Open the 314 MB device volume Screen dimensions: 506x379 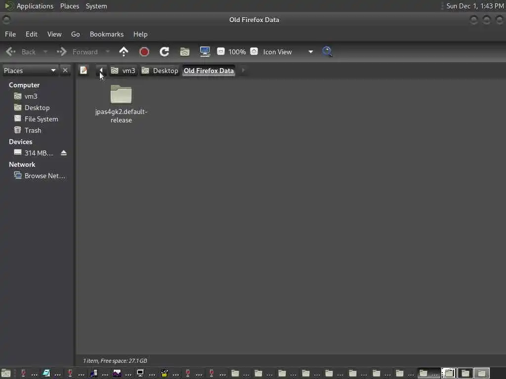pyautogui.click(x=34, y=153)
